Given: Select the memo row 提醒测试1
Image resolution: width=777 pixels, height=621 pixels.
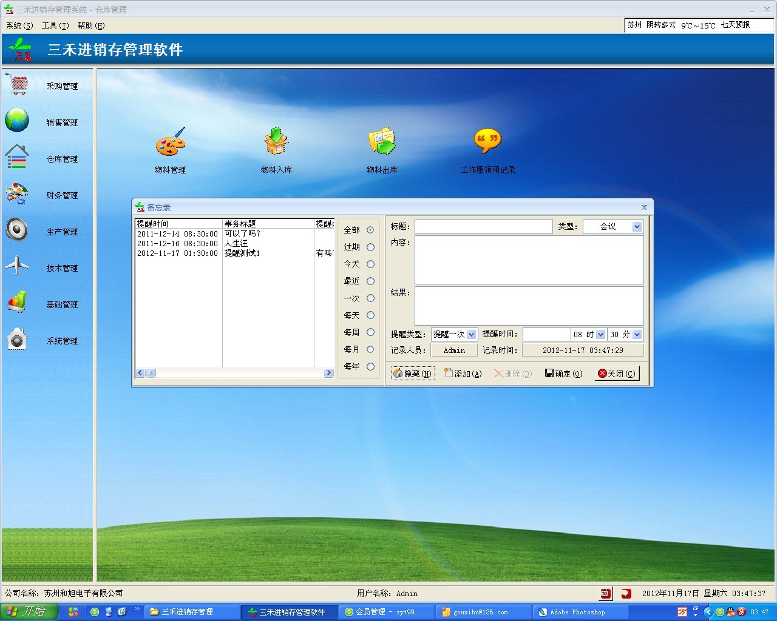Looking at the screenshot, I should [x=234, y=253].
